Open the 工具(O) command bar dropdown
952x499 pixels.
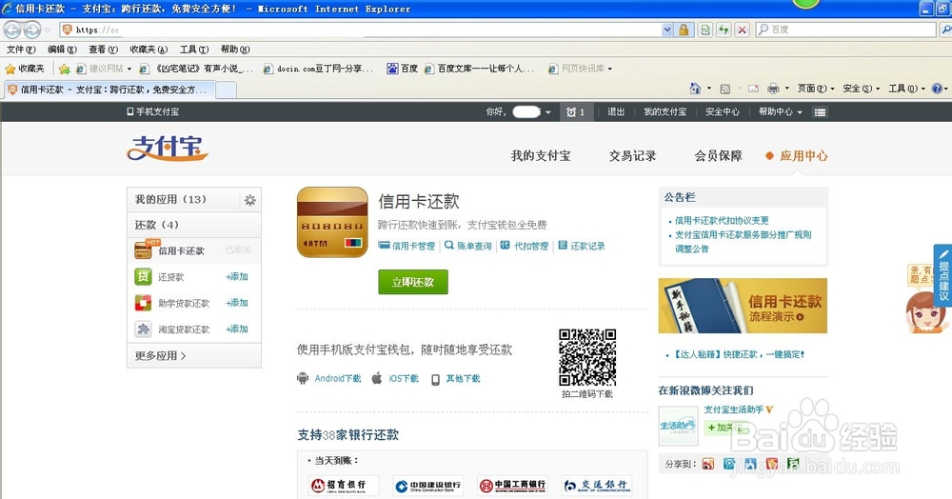(x=906, y=89)
